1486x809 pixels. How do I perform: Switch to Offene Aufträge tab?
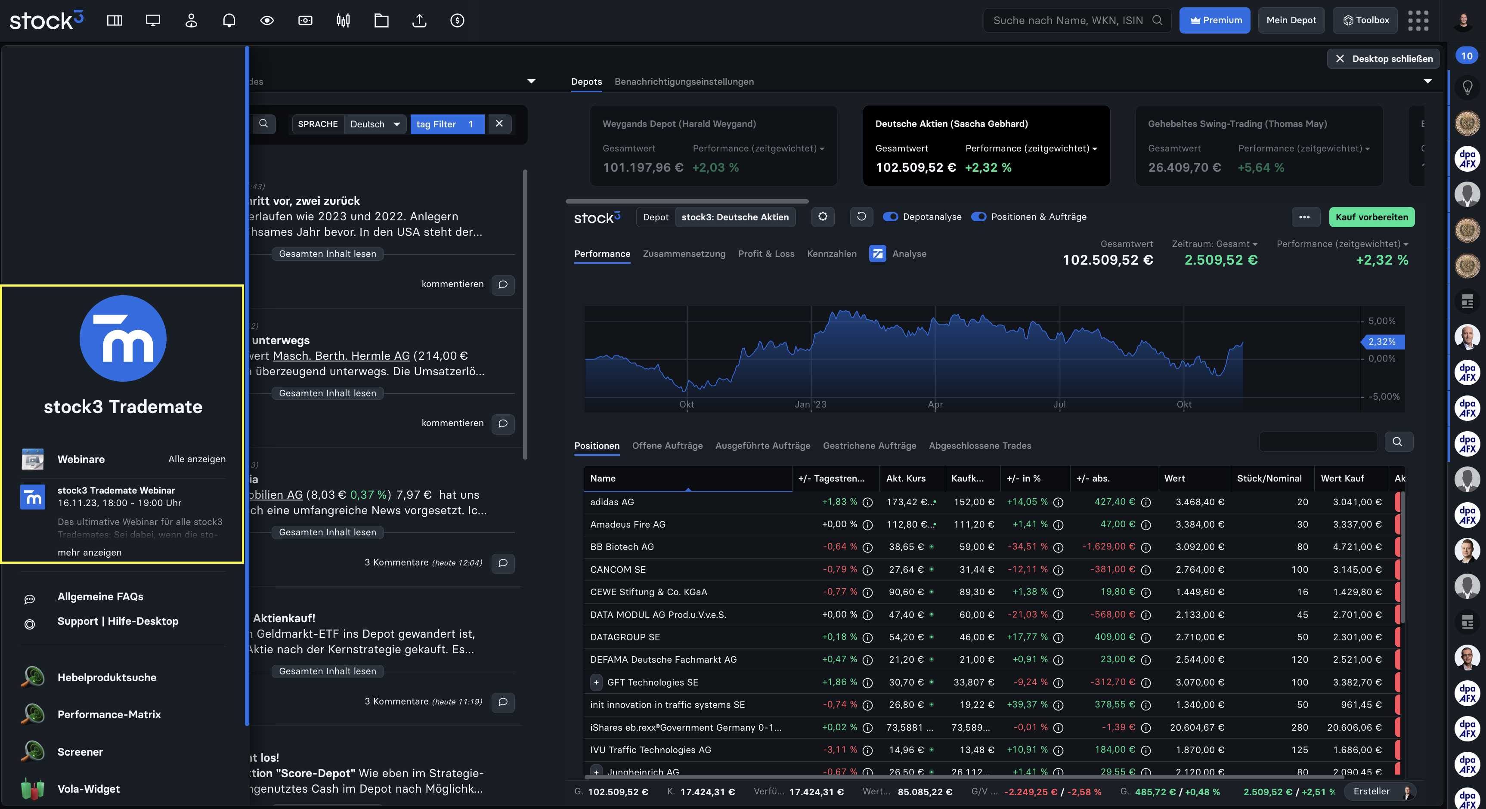pyautogui.click(x=667, y=446)
